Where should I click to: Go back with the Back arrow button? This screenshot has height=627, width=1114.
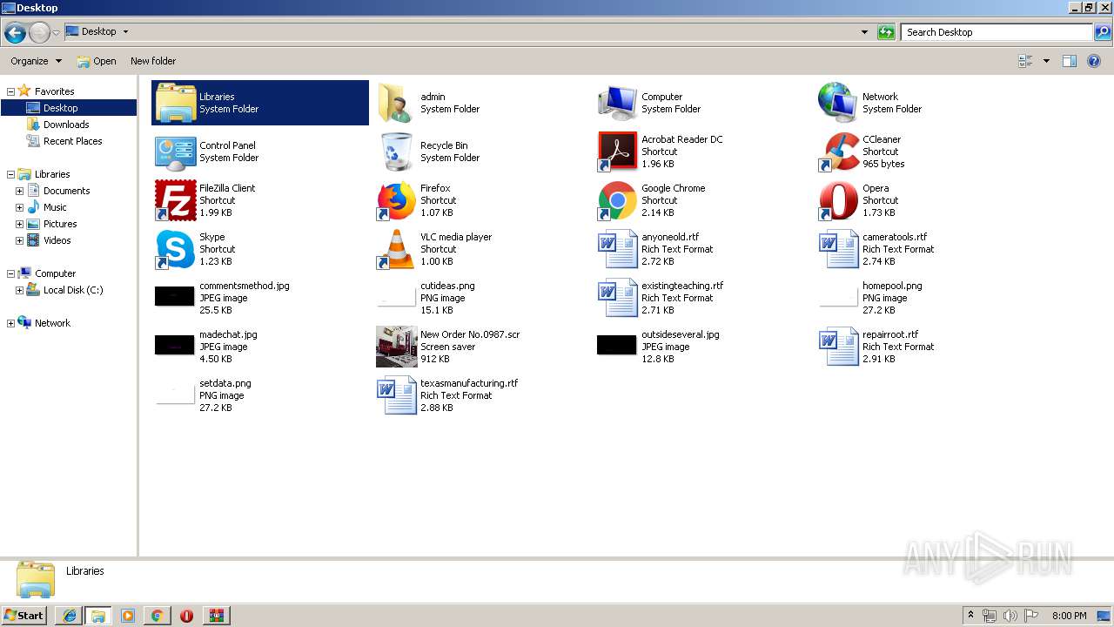tap(15, 33)
